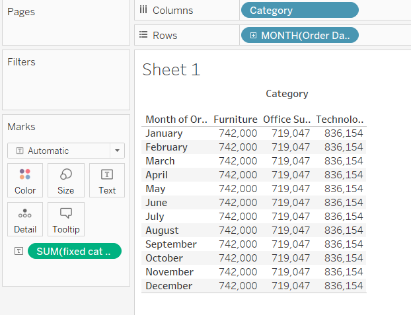The width and height of the screenshot is (411, 315).
Task: Open the Detail marks card
Action: pos(25,219)
